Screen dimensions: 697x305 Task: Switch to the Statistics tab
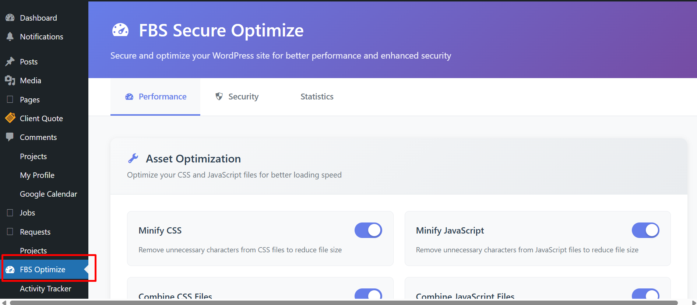[317, 97]
